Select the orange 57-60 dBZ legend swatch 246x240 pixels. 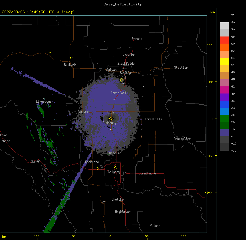coord(224,47)
